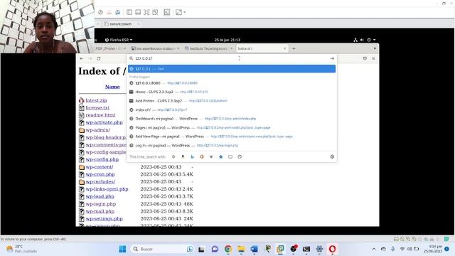Image resolution: width=455 pixels, height=256 pixels.
Task: Choose the Index of / history suggestion
Action: pos(232,110)
